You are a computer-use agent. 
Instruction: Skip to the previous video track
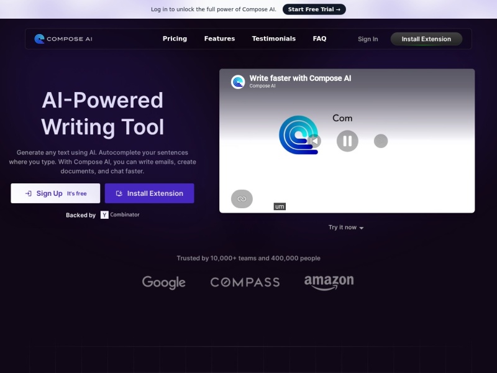tap(314, 141)
